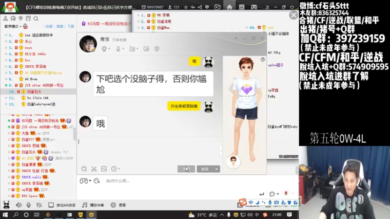Open the mic-order mode dropdown
The width and height of the screenshot is (390, 219).
pyautogui.click(x=13, y=26)
